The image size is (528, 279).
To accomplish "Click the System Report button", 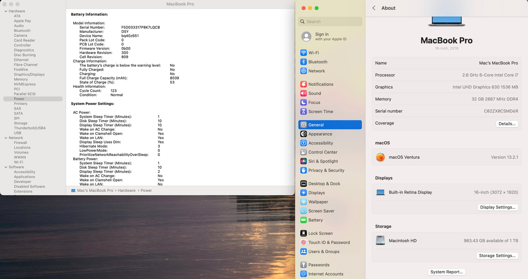I will click(x=447, y=272).
